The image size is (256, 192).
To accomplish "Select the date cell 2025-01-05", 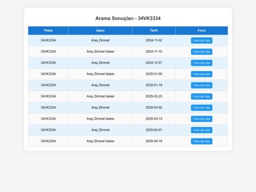I will (x=154, y=74).
